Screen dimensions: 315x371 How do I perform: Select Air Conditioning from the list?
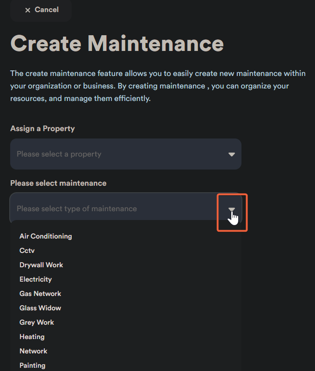[46, 236]
